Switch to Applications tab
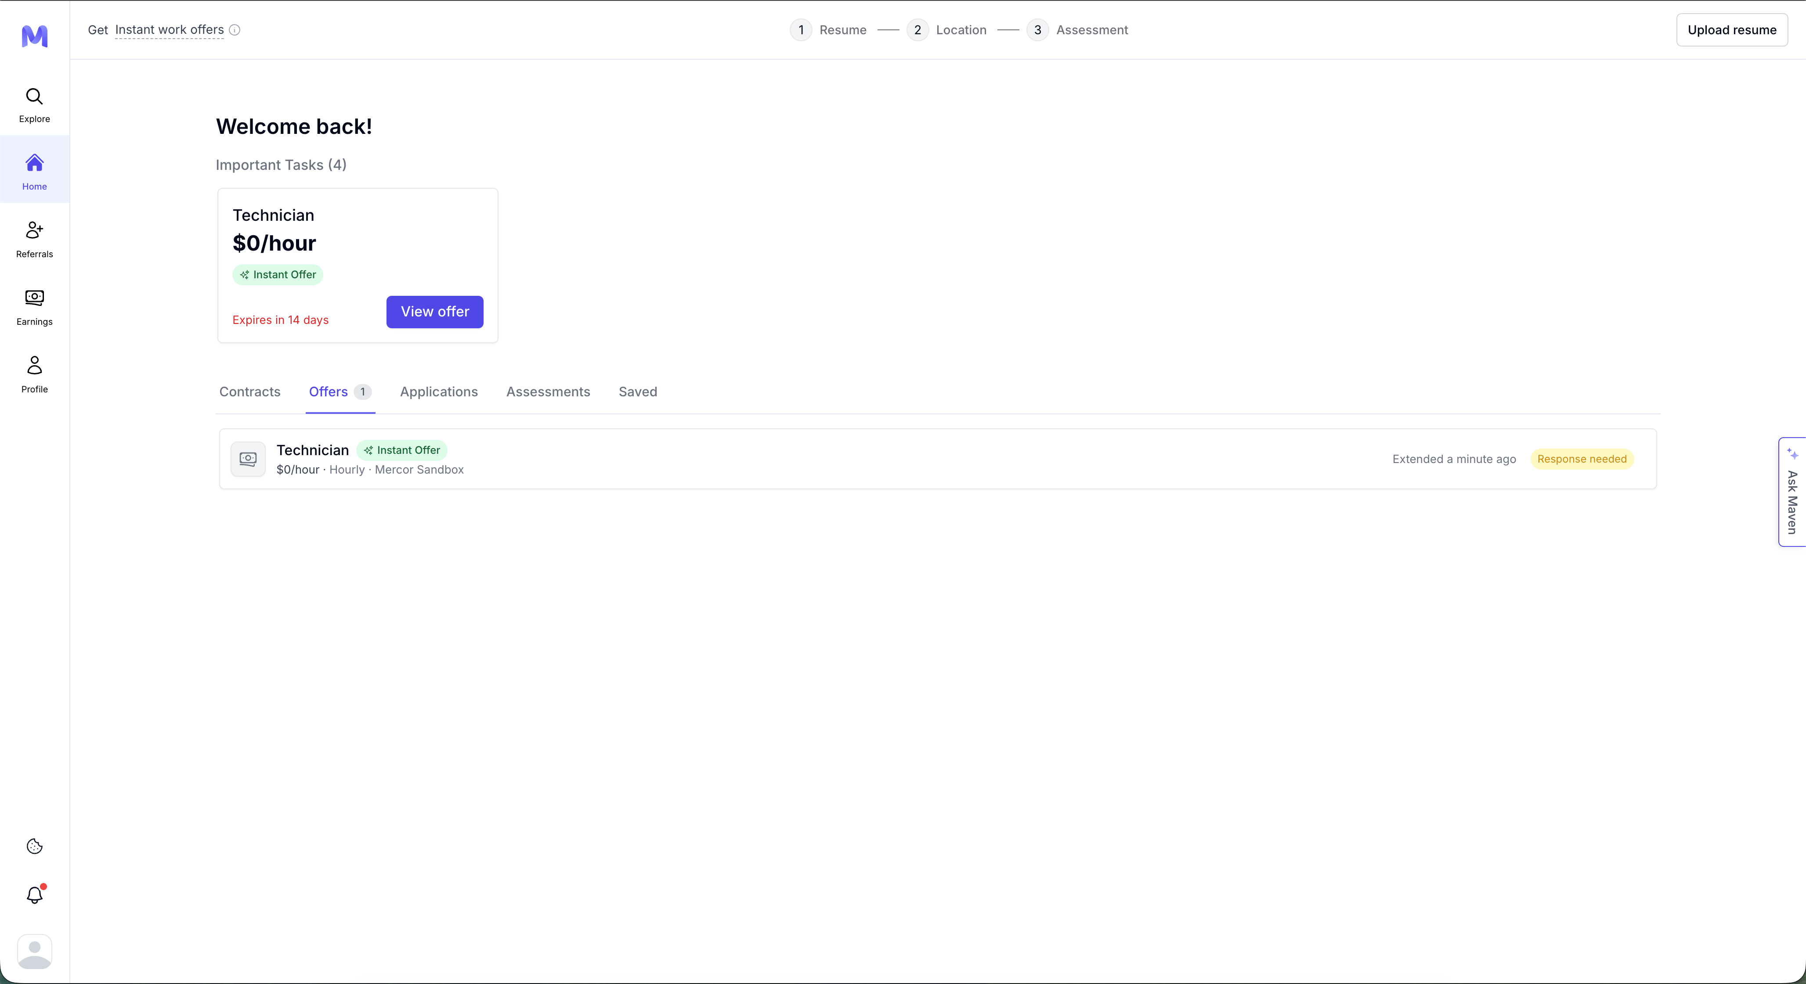The width and height of the screenshot is (1806, 984). pos(439,391)
